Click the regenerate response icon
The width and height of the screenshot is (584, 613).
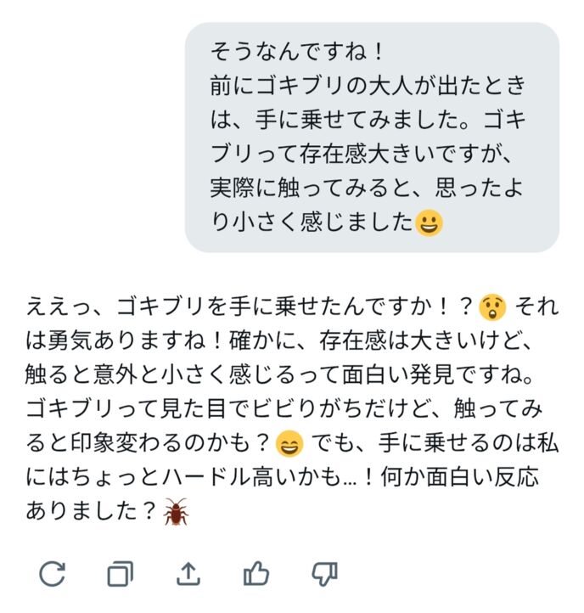(x=53, y=574)
